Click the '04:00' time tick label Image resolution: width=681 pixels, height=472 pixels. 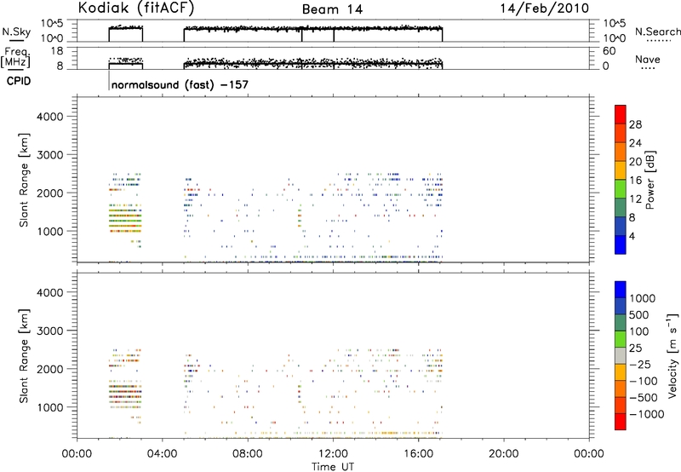point(162,453)
